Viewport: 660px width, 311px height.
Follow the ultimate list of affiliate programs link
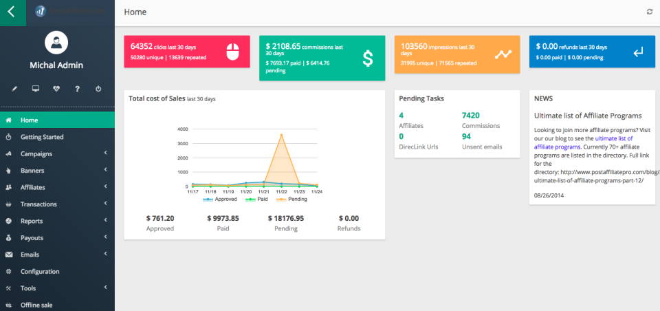(584, 142)
